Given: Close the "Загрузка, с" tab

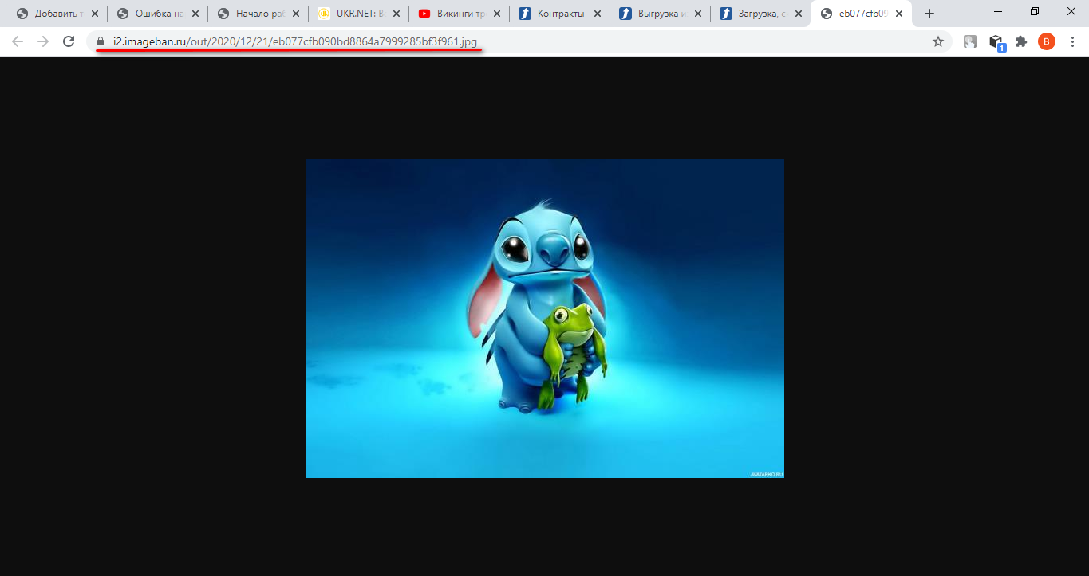Looking at the screenshot, I should pyautogui.click(x=799, y=14).
